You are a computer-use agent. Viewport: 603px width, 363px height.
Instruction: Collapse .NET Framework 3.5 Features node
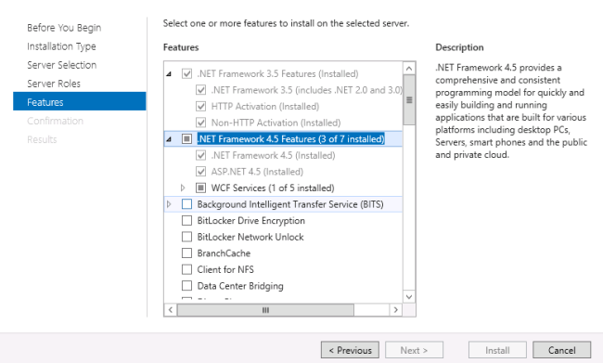click(x=169, y=74)
